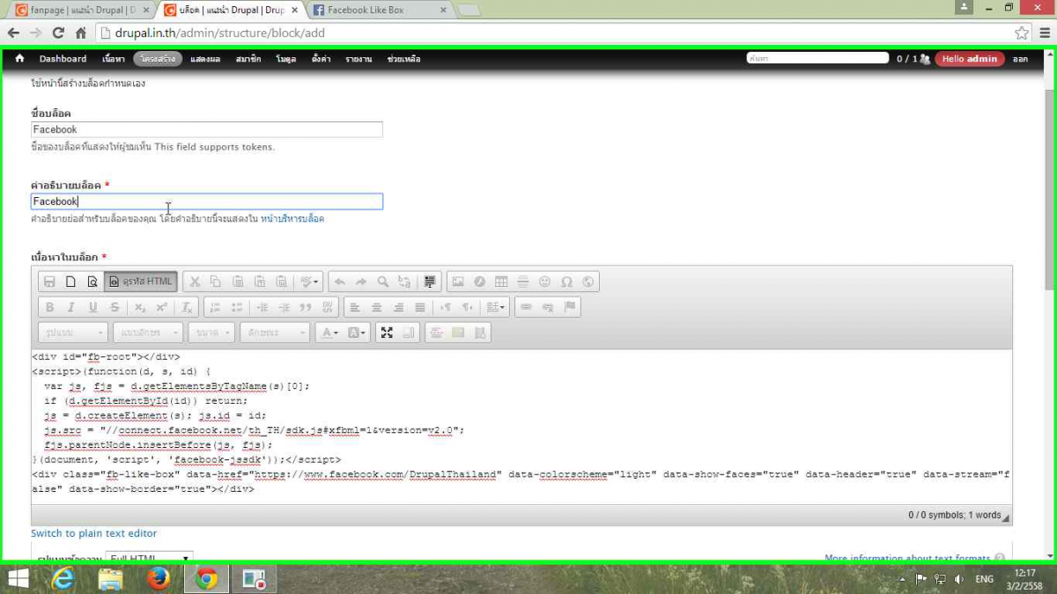This screenshot has width=1057, height=594.
Task: Open the editor Preview icon
Action: (92, 282)
